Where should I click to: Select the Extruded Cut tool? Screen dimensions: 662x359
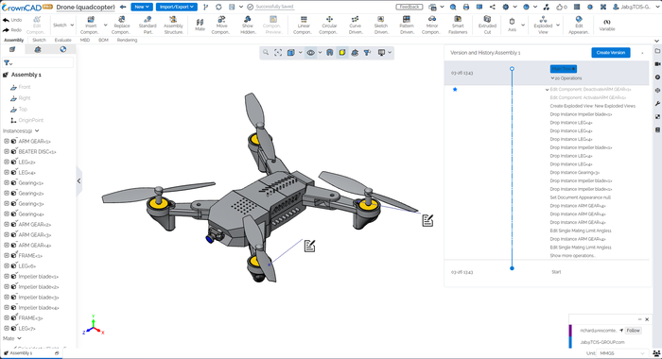[x=487, y=26]
